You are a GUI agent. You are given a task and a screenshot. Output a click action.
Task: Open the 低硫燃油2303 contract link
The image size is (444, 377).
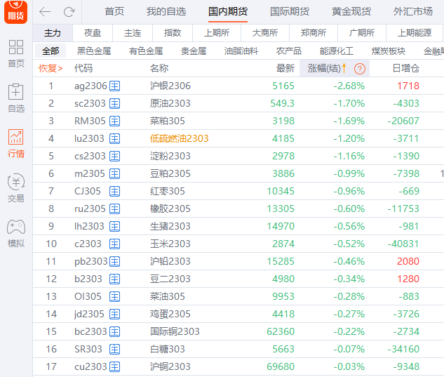tap(179, 138)
